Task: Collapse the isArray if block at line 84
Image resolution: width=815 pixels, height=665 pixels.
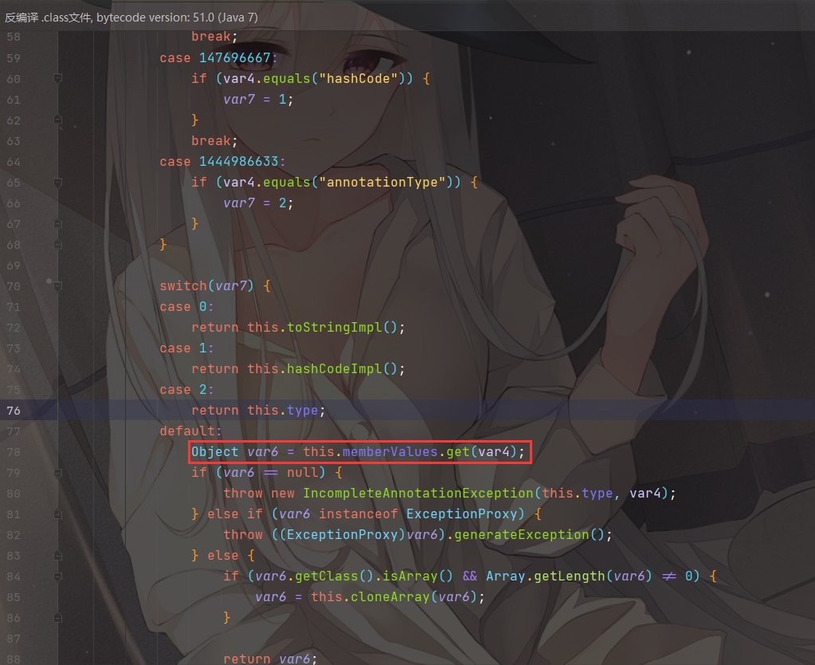Action: tap(57, 576)
